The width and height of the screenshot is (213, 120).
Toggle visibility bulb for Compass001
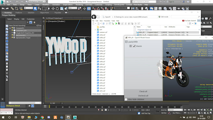12,28
